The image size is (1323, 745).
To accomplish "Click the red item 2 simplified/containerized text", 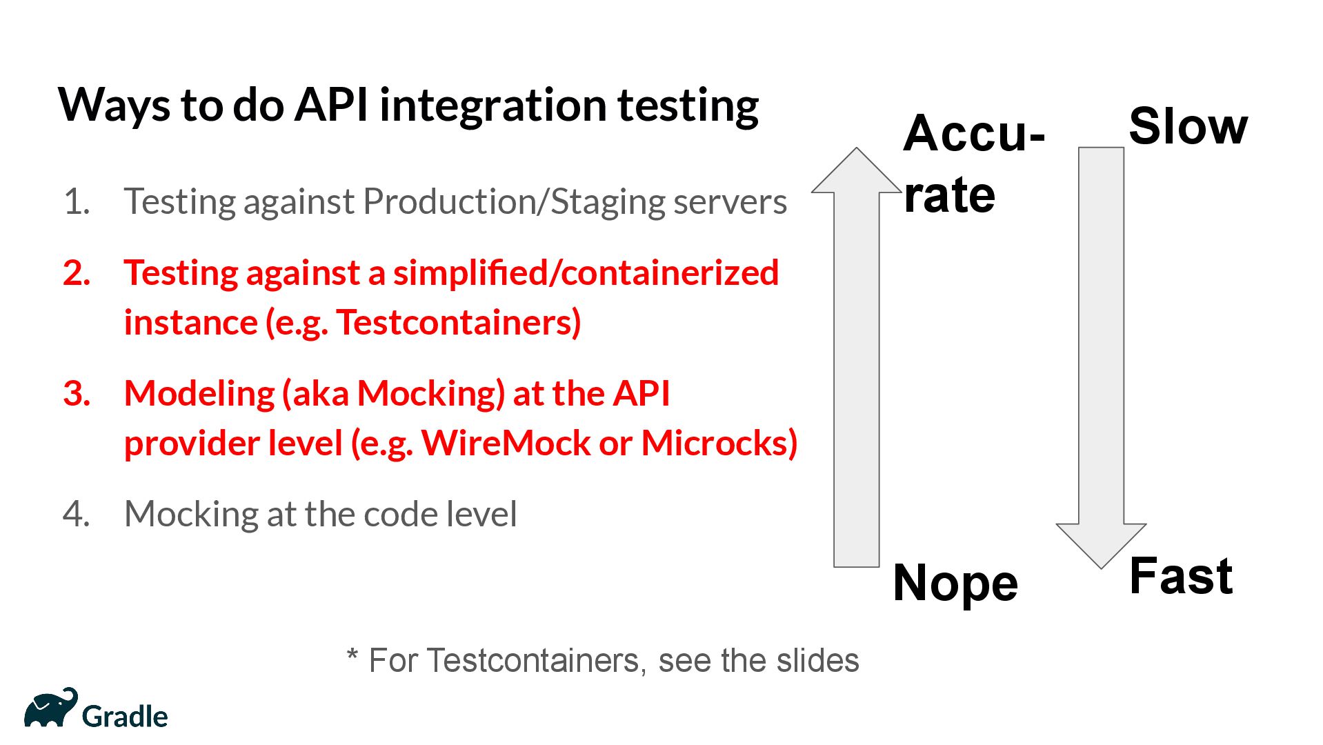I will 451,273.
